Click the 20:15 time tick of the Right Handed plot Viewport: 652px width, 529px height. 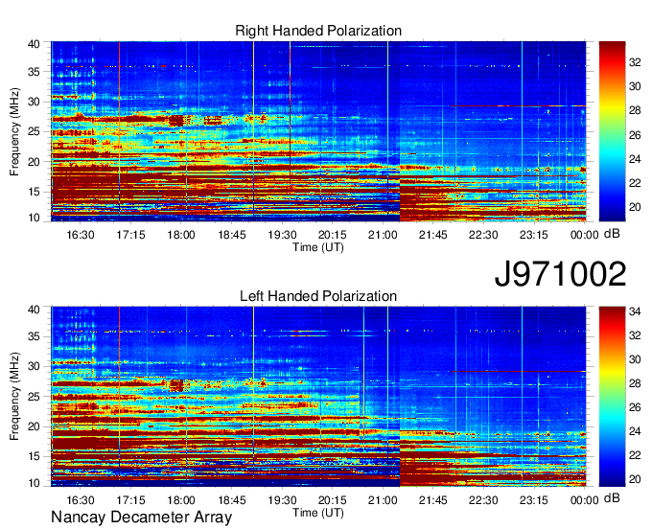pyautogui.click(x=333, y=235)
